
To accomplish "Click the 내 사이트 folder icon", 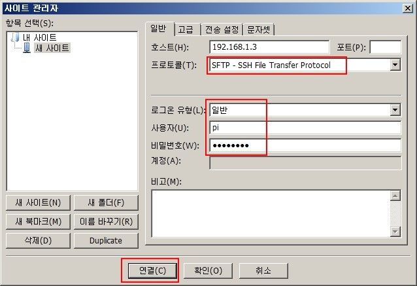I will (x=16, y=37).
